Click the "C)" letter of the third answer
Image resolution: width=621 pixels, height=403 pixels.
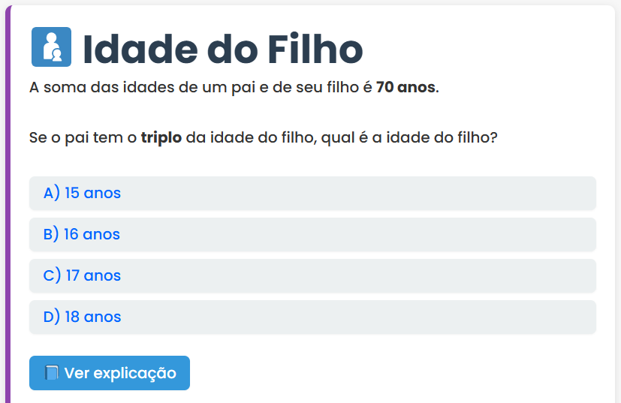[52, 275]
